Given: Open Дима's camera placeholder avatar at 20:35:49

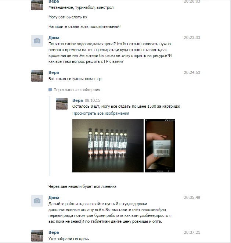Looking at the screenshot, I should (x=37, y=201).
